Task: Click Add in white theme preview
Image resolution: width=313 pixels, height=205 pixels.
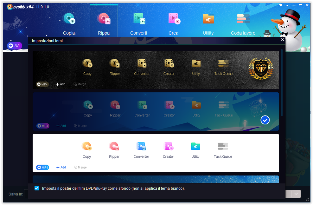Action: pos(61,168)
